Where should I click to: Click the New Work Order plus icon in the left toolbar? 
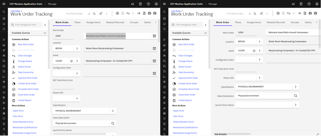tap(117, 13)
